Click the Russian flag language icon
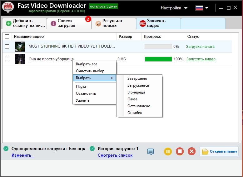Screen dimensions: 243x177 coord(199,8)
